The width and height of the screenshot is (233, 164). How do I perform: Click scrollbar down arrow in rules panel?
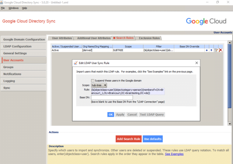click(x=230, y=124)
